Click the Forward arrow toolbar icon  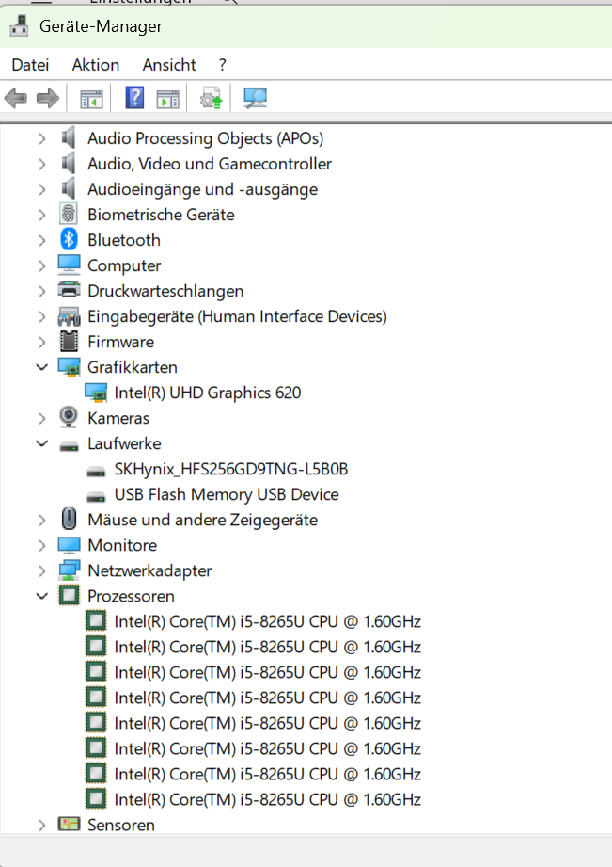[x=48, y=99]
